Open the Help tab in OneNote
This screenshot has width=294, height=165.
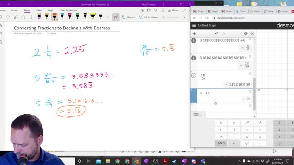pos(50,10)
